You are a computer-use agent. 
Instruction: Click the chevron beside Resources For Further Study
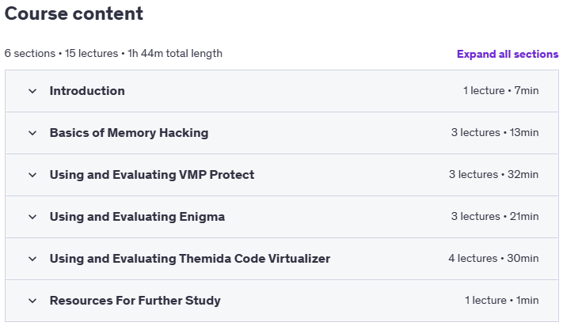pyautogui.click(x=32, y=301)
